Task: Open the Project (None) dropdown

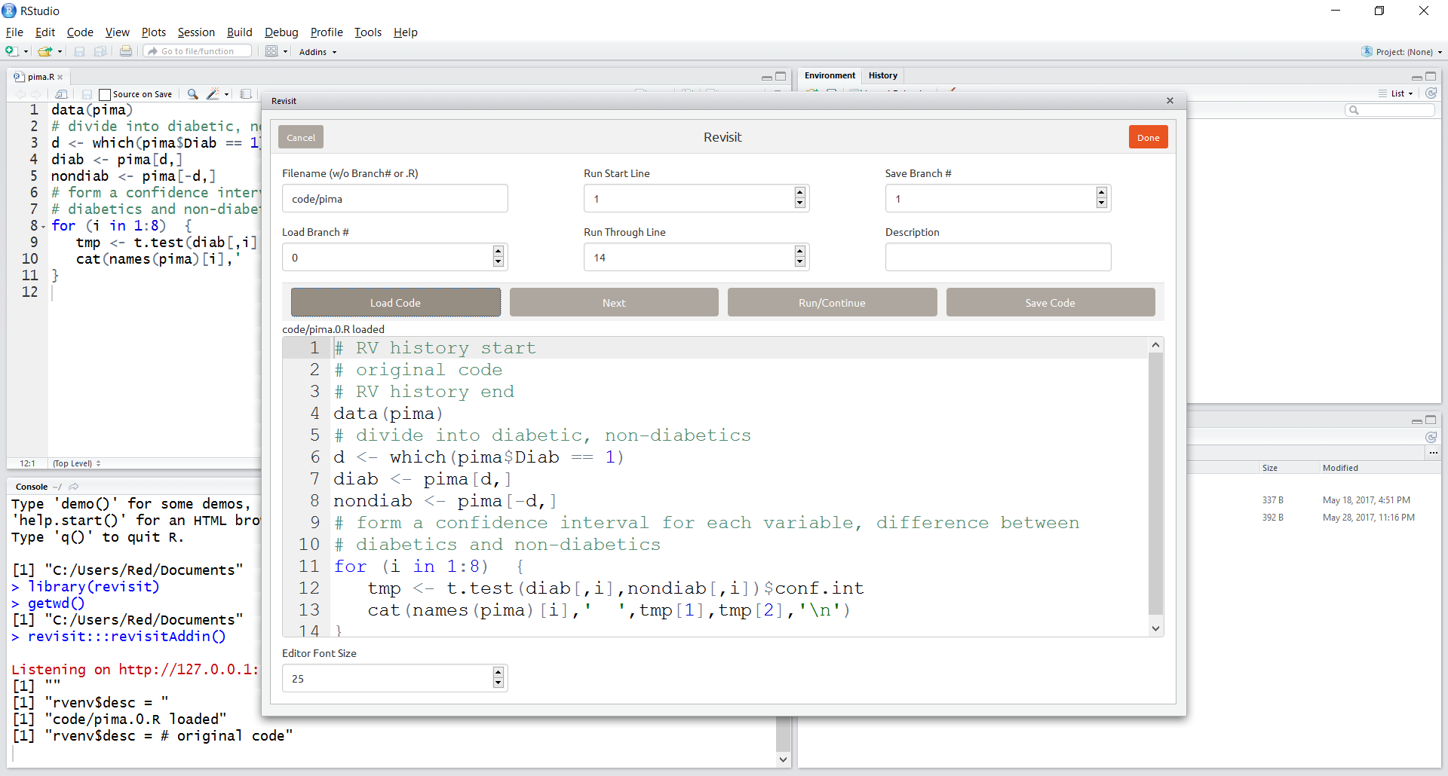Action: [1404, 52]
